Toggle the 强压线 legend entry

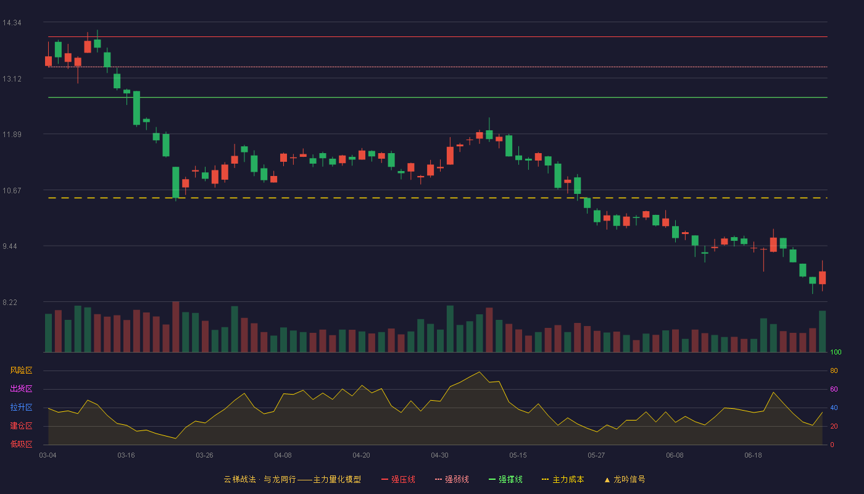point(398,479)
